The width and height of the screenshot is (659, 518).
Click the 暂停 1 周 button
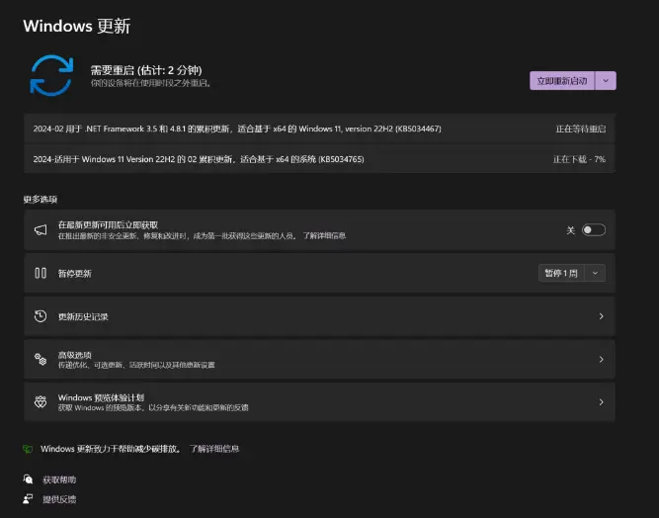point(561,273)
